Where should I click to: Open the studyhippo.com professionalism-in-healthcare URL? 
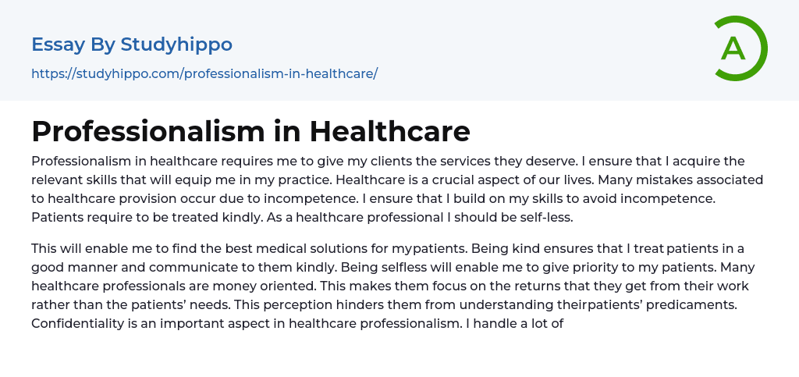[x=204, y=73]
